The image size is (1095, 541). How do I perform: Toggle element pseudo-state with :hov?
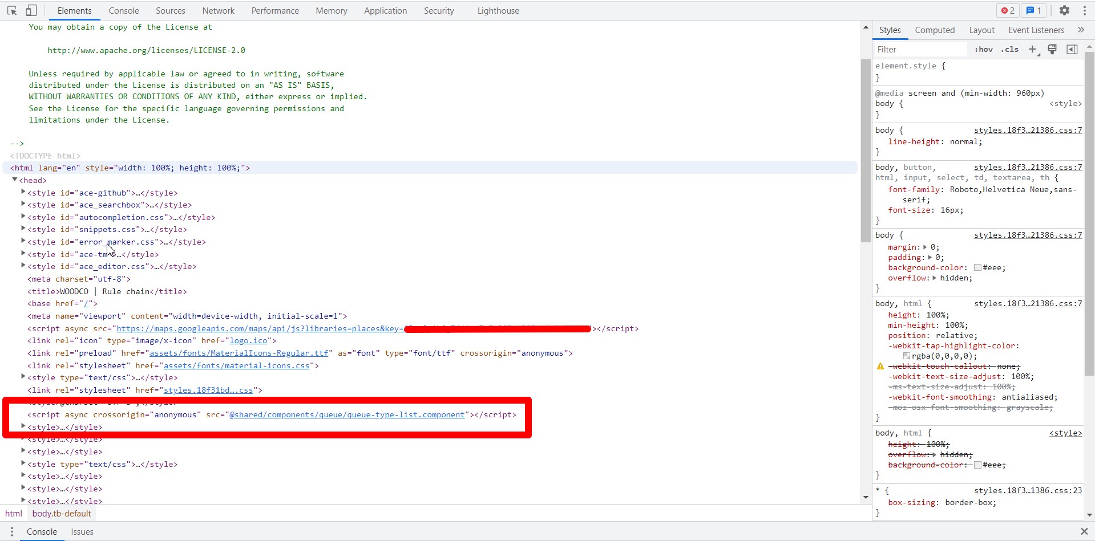[x=983, y=50]
